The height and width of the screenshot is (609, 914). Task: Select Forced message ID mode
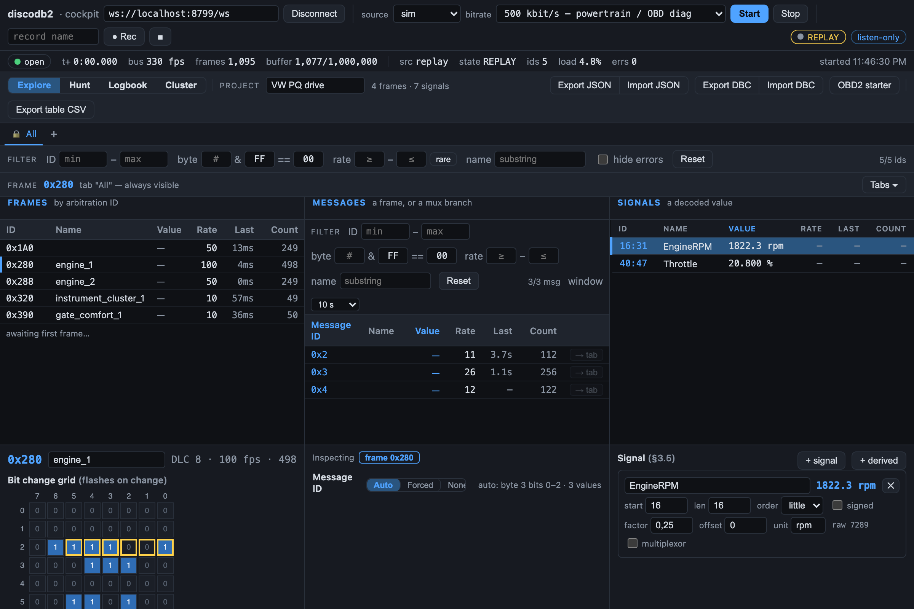click(x=420, y=485)
